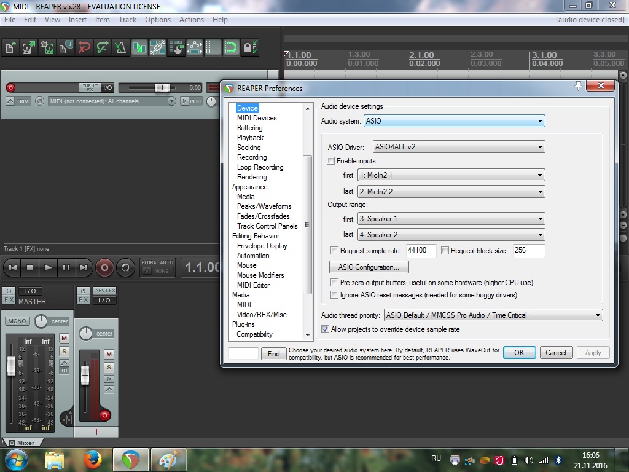
Task: Toggle the repeat loop button in transport
Action: pyautogui.click(x=125, y=267)
